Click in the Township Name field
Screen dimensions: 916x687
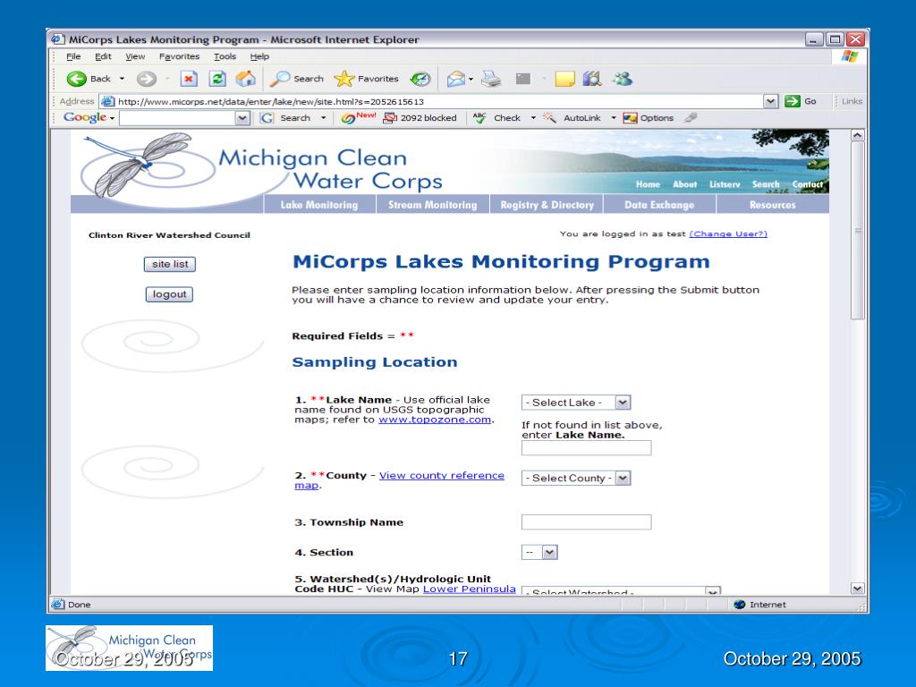587,522
